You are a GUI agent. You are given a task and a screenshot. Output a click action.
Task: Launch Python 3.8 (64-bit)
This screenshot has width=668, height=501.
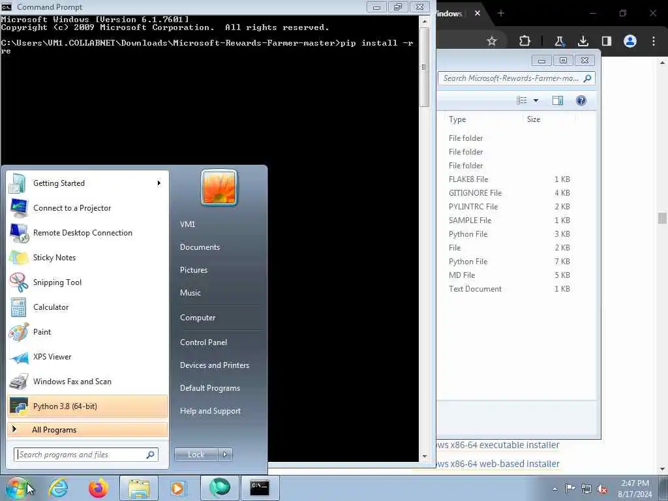tap(87, 406)
